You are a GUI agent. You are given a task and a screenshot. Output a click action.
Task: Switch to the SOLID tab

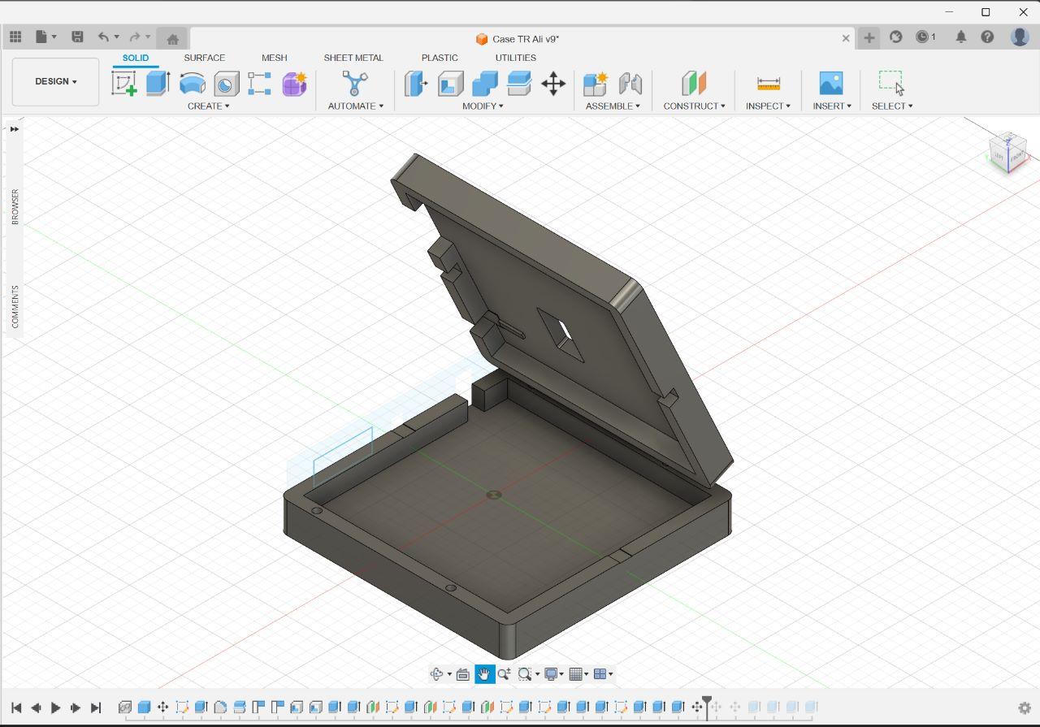(136, 58)
